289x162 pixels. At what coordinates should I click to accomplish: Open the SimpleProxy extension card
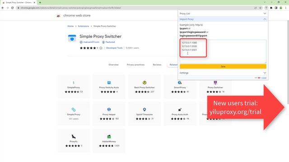tap(74, 86)
